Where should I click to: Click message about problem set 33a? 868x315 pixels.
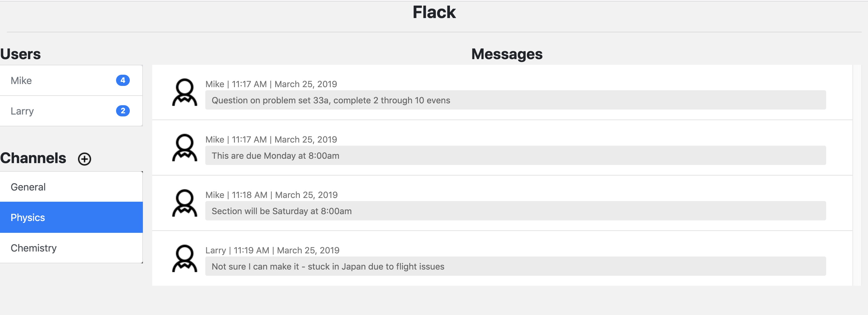coord(331,100)
